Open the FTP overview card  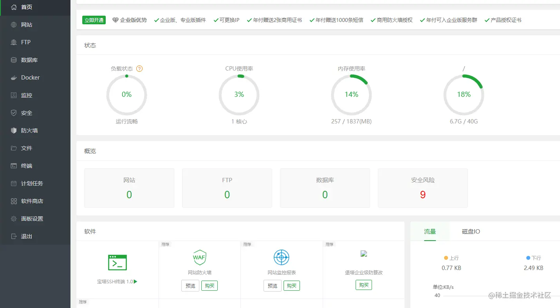point(227,188)
